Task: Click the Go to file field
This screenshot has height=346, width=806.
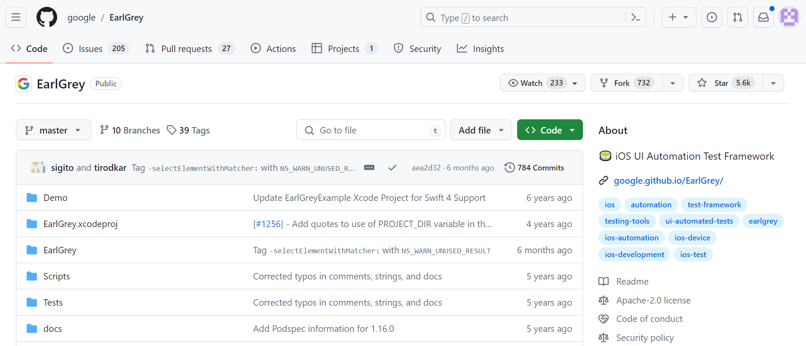Action: (370, 130)
